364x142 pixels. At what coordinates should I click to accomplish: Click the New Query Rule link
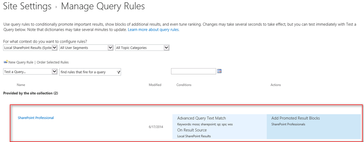point(21,62)
